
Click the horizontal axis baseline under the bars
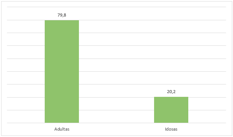click(116, 123)
